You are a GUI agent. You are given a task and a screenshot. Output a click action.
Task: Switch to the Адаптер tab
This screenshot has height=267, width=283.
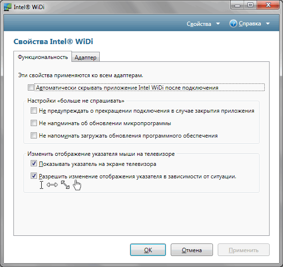pyautogui.click(x=85, y=58)
